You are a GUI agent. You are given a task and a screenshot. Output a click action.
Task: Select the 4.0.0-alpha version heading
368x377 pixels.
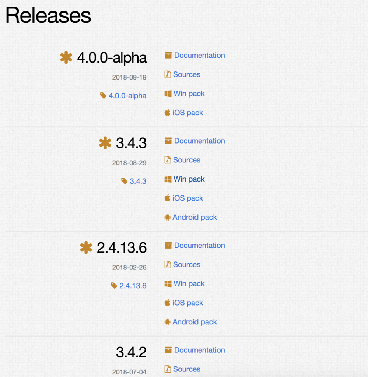pyautogui.click(x=112, y=58)
